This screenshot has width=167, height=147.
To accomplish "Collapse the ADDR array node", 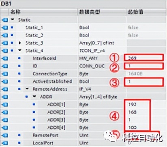I will [34, 97].
